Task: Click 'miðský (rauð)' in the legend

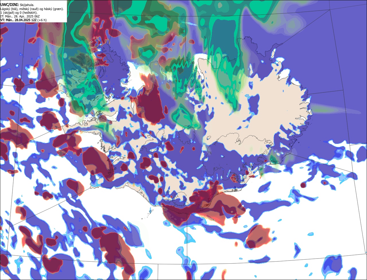Action: pyautogui.click(x=29, y=9)
